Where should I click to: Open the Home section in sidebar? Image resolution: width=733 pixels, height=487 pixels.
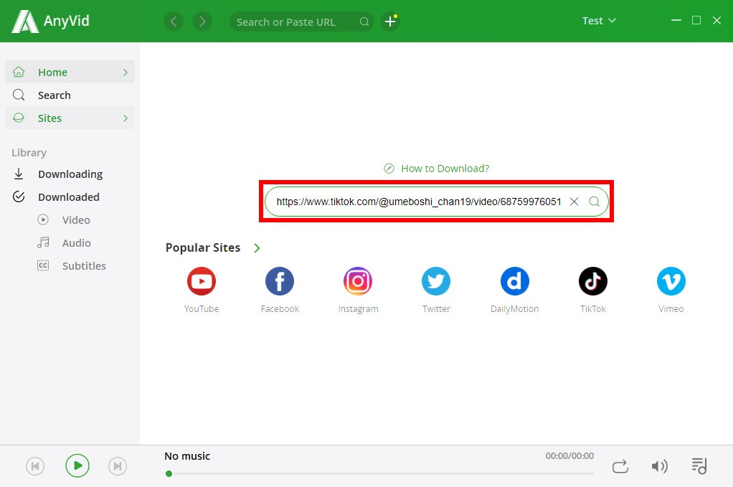click(70, 72)
